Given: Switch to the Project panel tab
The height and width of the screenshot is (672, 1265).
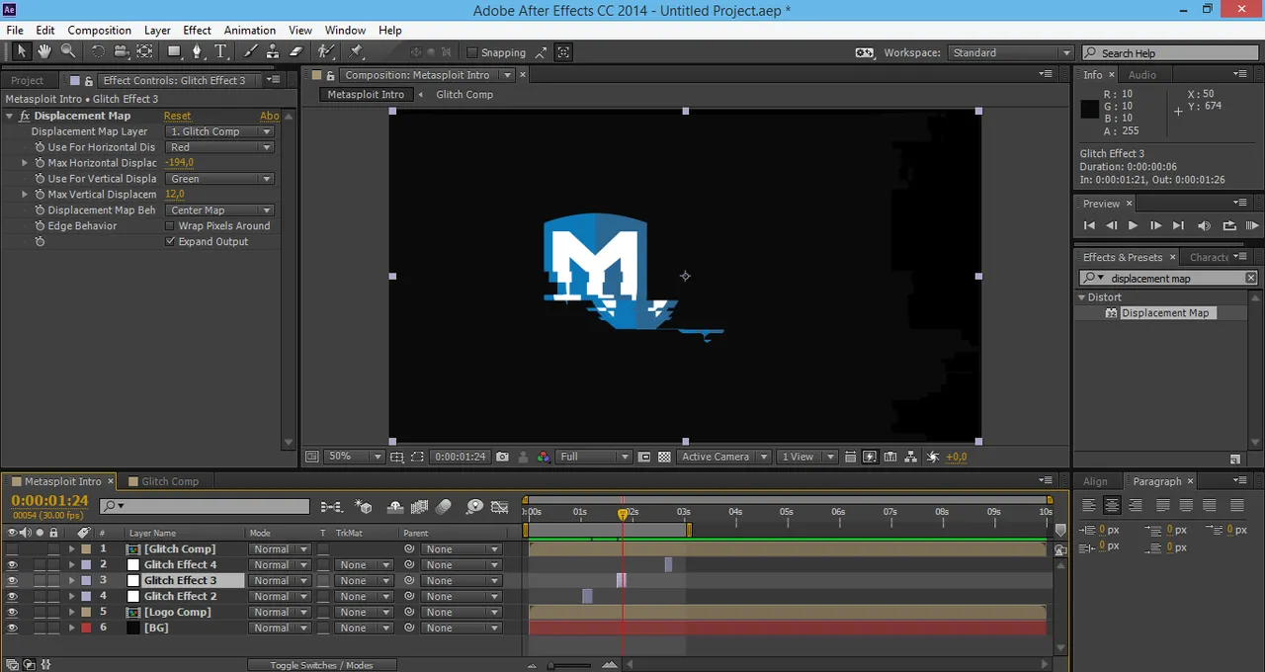Looking at the screenshot, I should click(x=27, y=80).
